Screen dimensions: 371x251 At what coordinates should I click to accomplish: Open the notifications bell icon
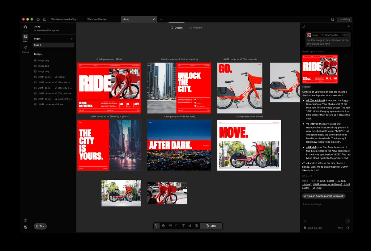click(x=304, y=27)
